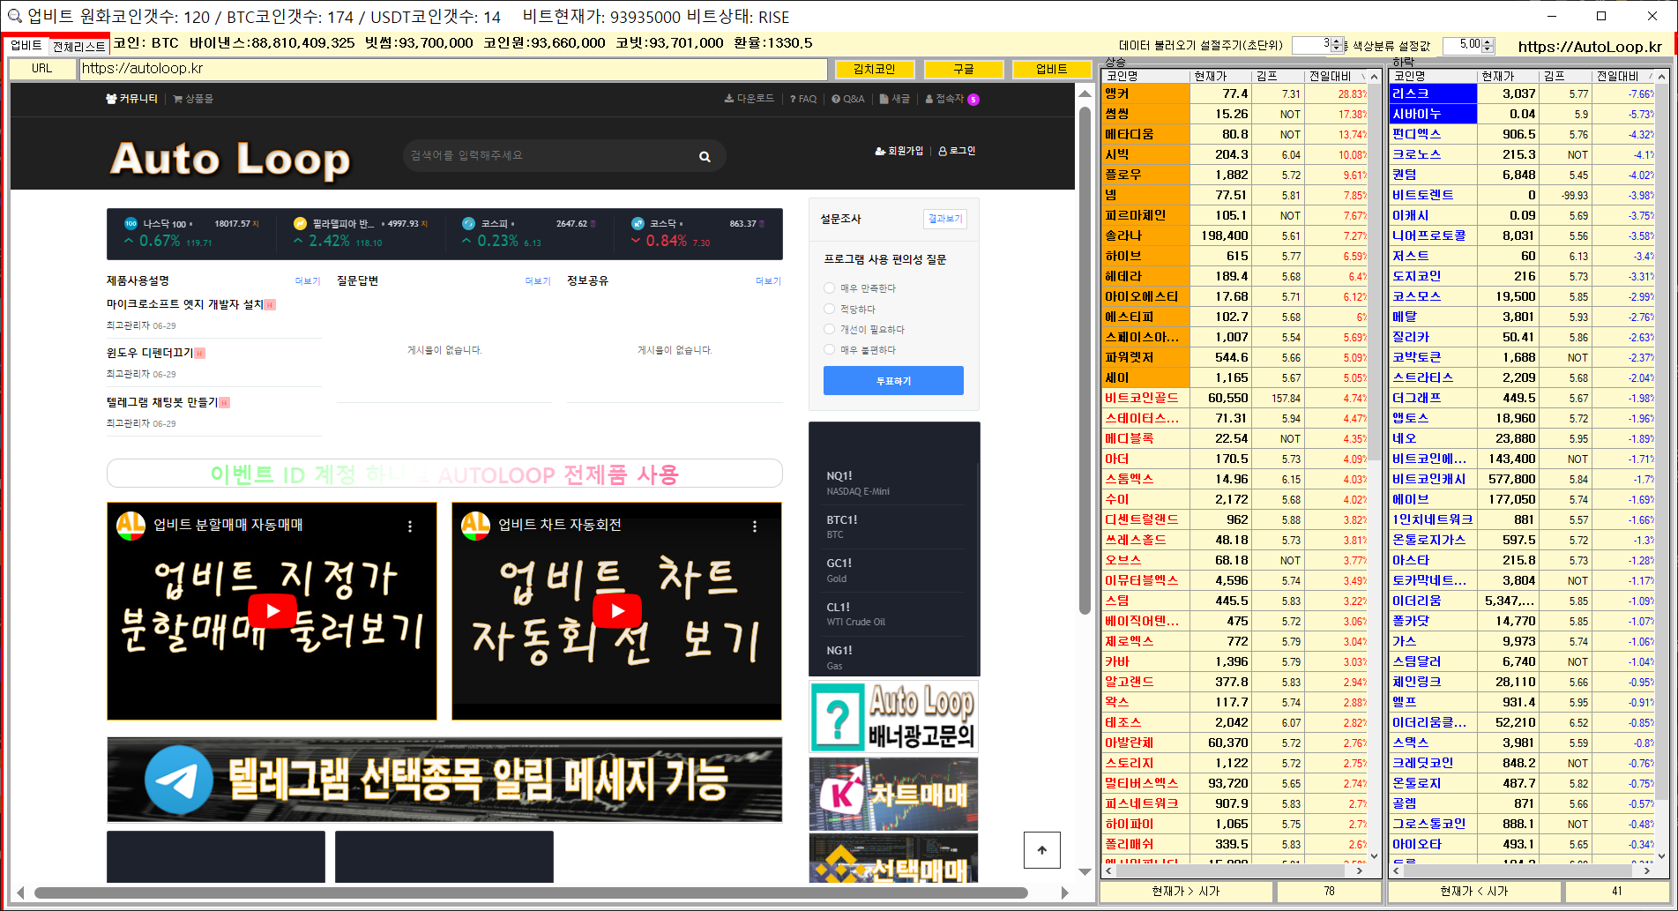
Task: Increase the 색상분류 설정값 spinner
Action: point(1488,41)
